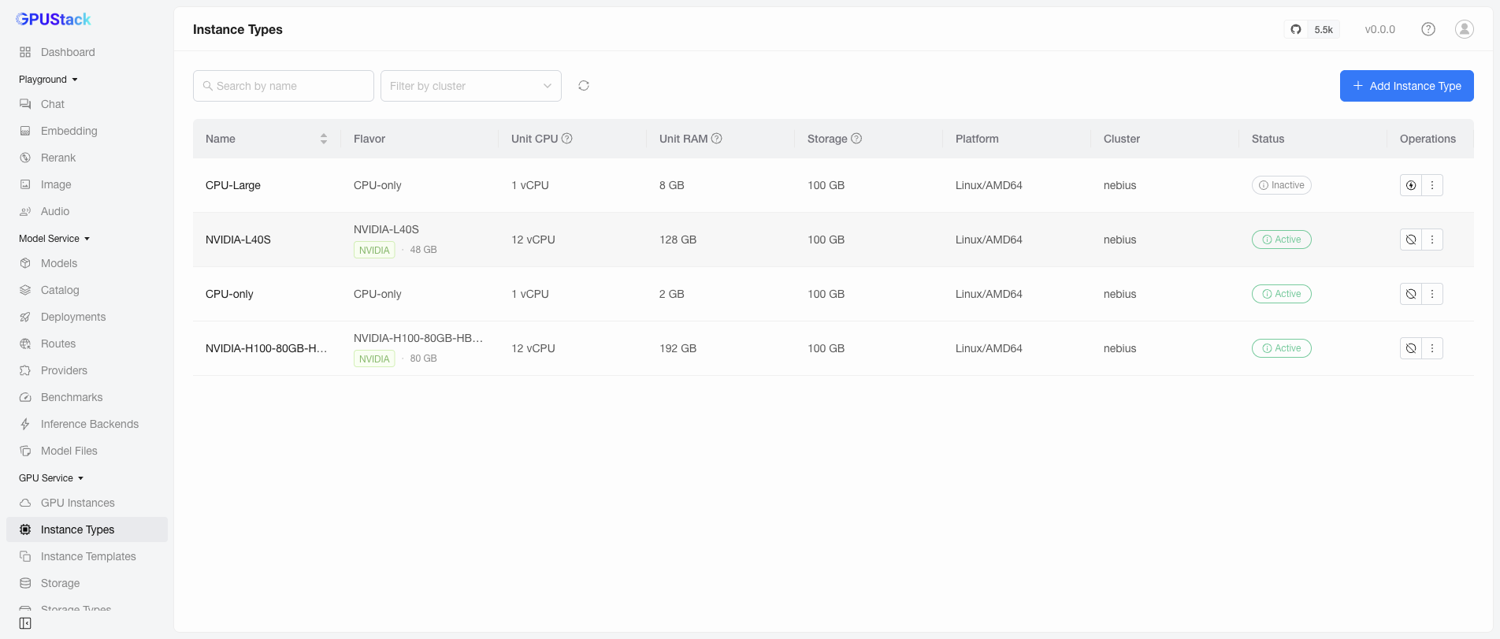Show the Storage column info icon
The image size is (1500, 639).
(856, 139)
